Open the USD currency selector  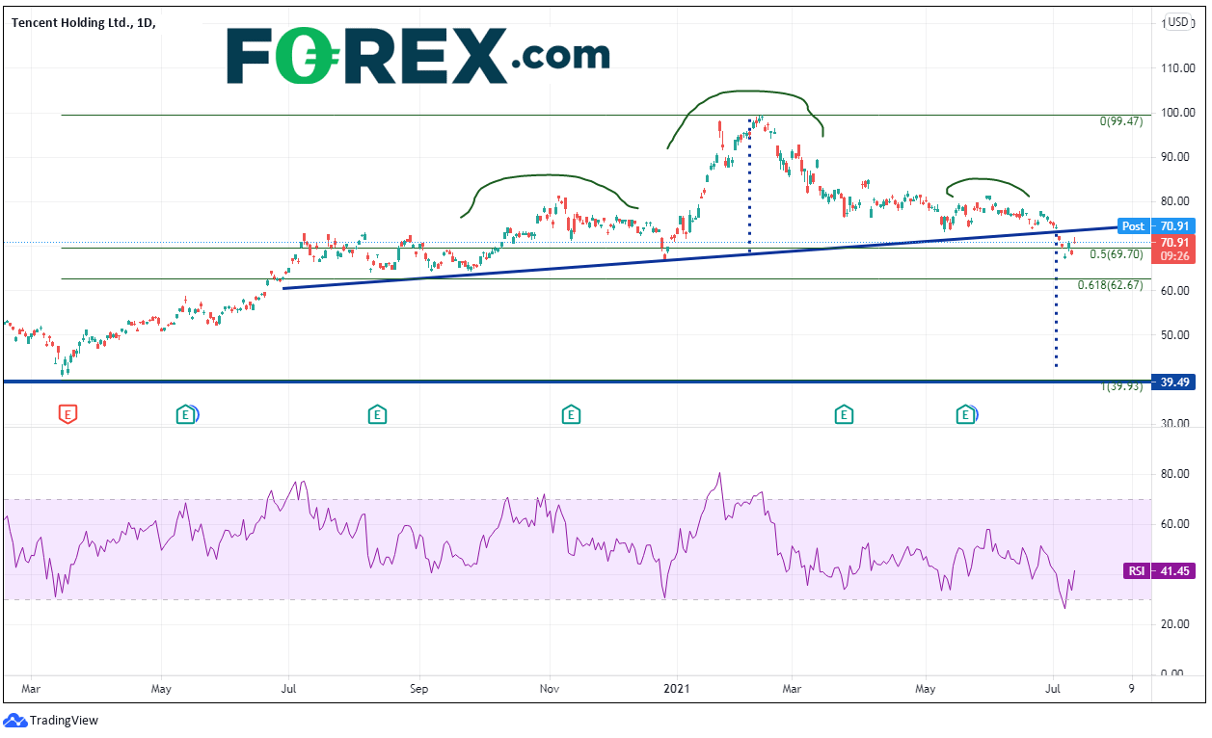click(x=1178, y=22)
